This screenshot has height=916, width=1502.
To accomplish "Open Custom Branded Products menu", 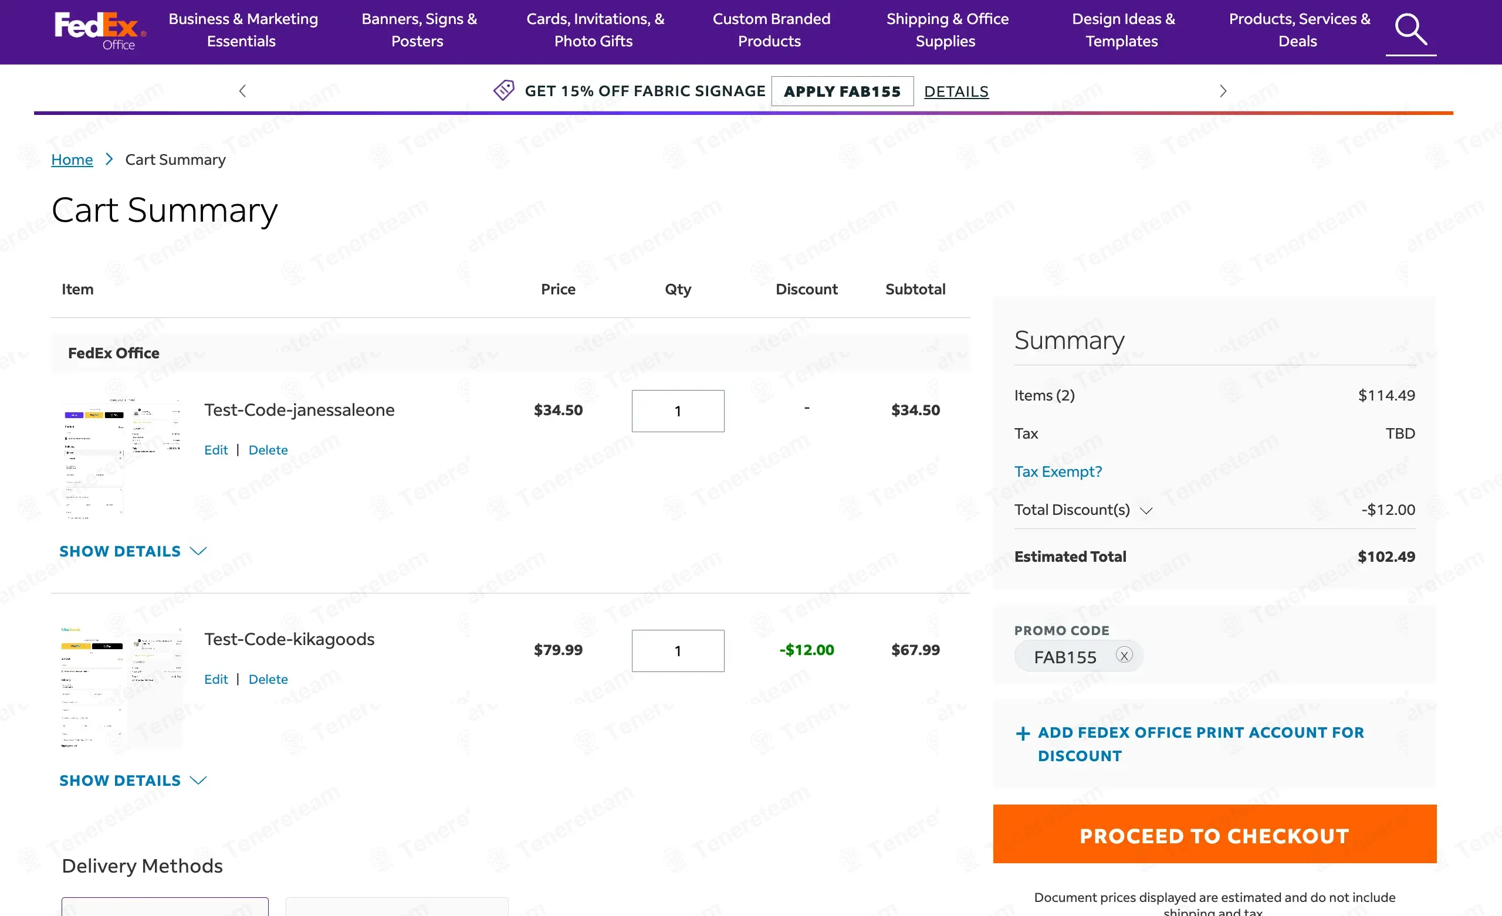I will pos(771,30).
